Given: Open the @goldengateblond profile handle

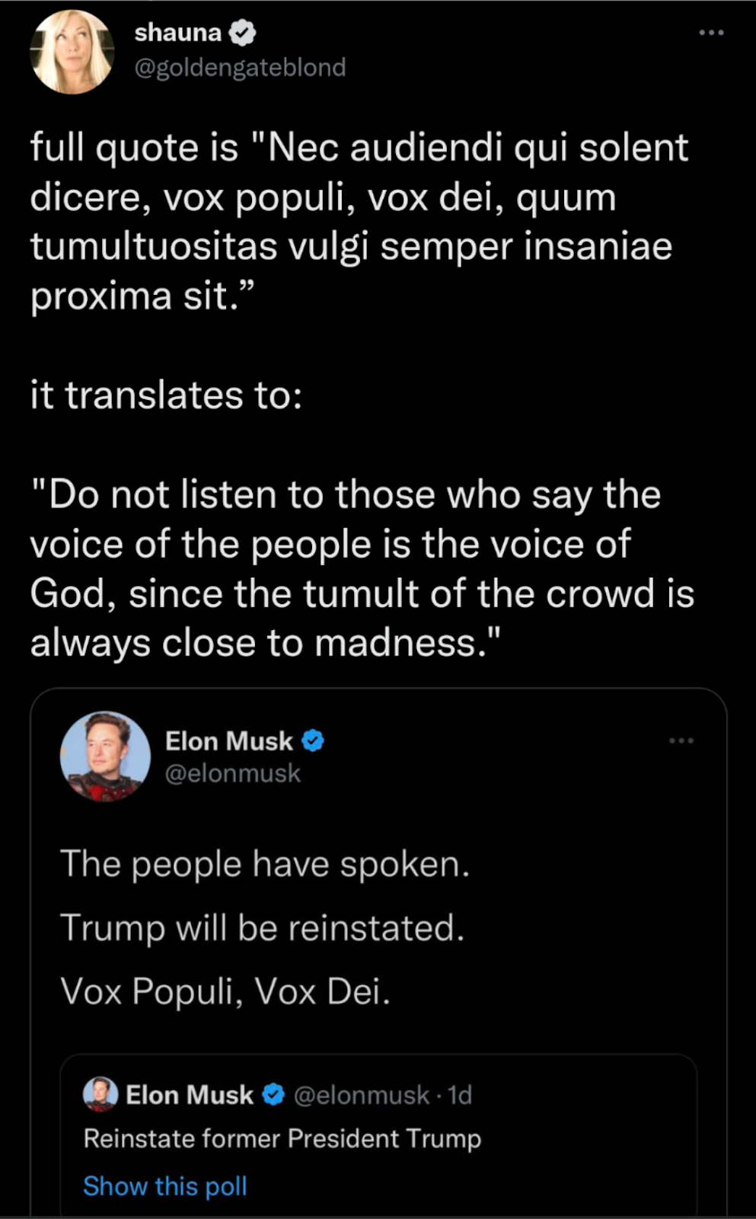Looking at the screenshot, I should tap(240, 68).
